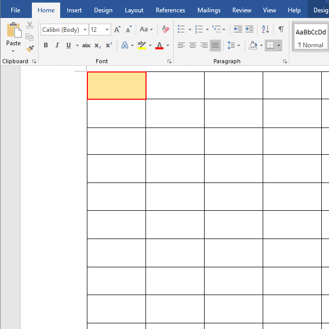Open Font dialog launcher
This screenshot has width=329, height=329.
[169, 62]
